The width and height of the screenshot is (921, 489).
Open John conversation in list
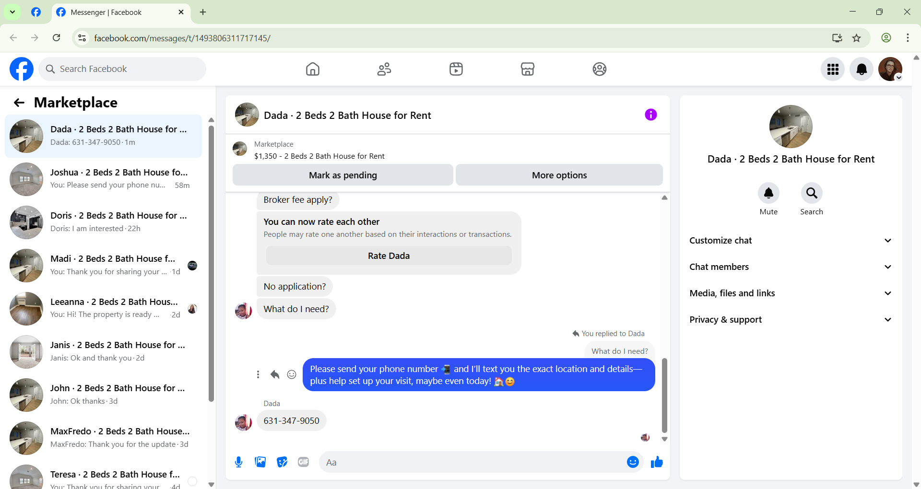[x=103, y=395]
